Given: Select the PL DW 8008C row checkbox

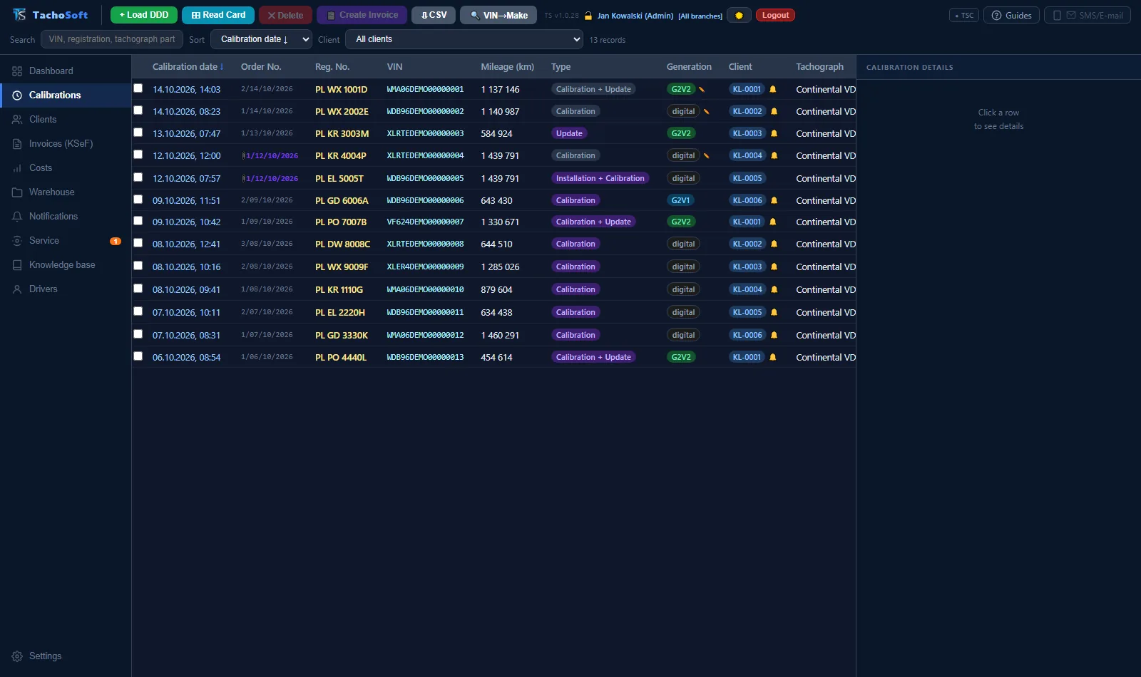Looking at the screenshot, I should [x=138, y=243].
